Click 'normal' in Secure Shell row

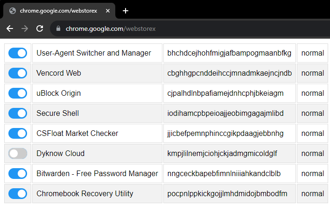click(313, 114)
